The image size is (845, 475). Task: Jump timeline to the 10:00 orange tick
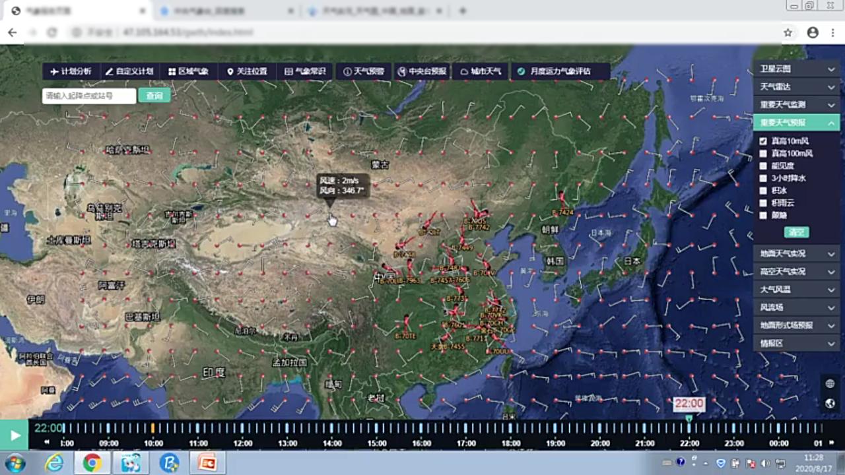pyautogui.click(x=153, y=428)
